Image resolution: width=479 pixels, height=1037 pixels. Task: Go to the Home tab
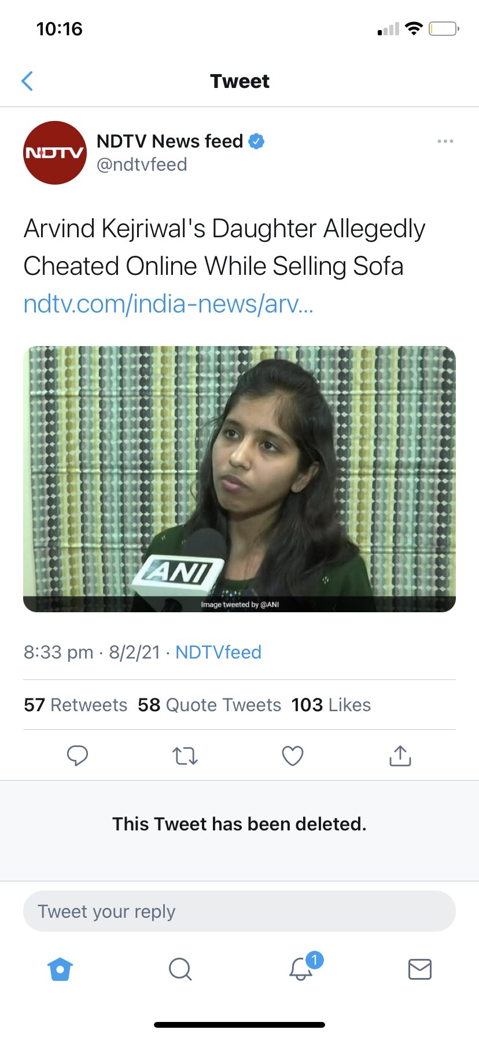click(x=60, y=969)
